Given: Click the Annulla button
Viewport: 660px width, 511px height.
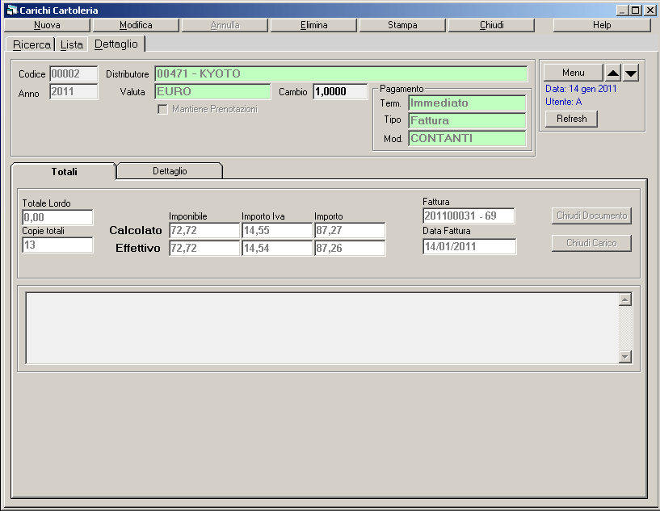Looking at the screenshot, I should (x=225, y=25).
